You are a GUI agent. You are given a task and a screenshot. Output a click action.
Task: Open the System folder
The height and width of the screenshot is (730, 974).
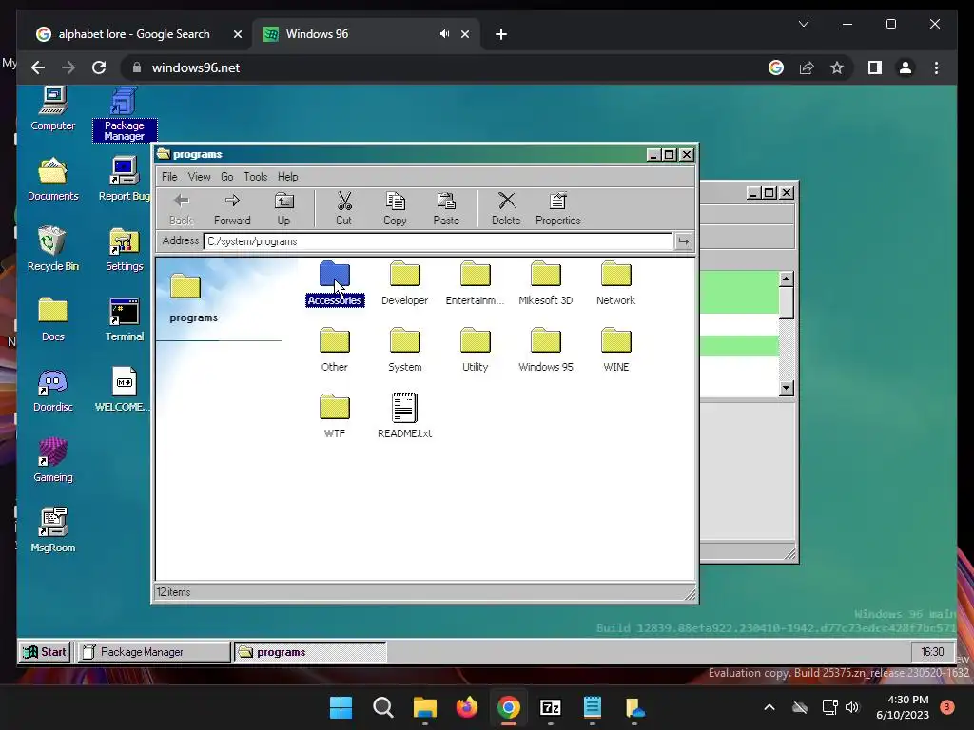point(404,350)
